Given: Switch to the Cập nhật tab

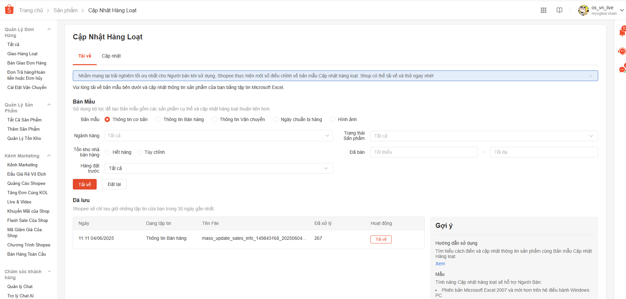Looking at the screenshot, I should (111, 56).
